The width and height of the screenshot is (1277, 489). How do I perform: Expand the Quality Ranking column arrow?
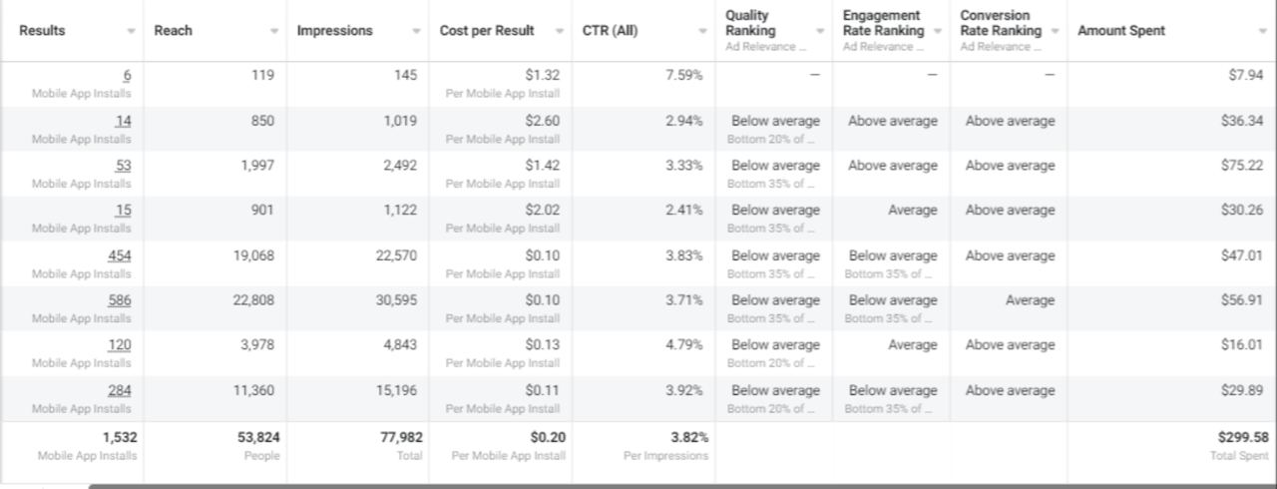tap(820, 31)
